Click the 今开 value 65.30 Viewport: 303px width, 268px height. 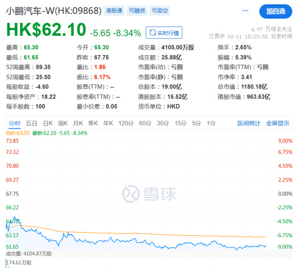(101, 47)
